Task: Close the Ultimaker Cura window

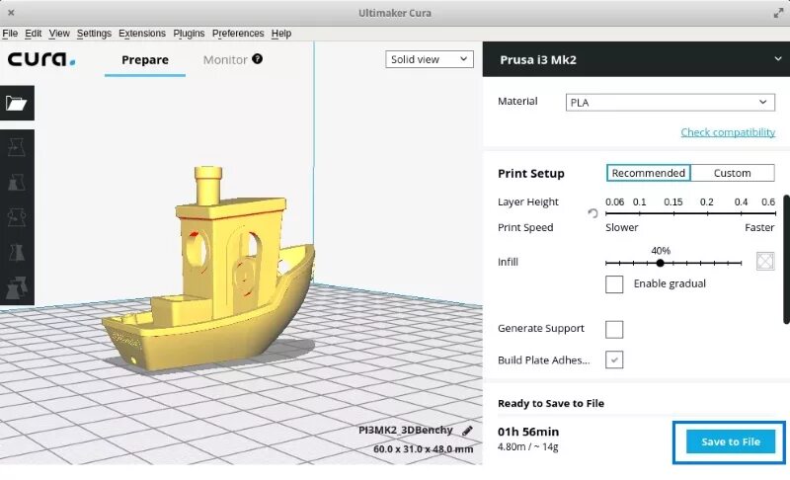Action: [11, 13]
